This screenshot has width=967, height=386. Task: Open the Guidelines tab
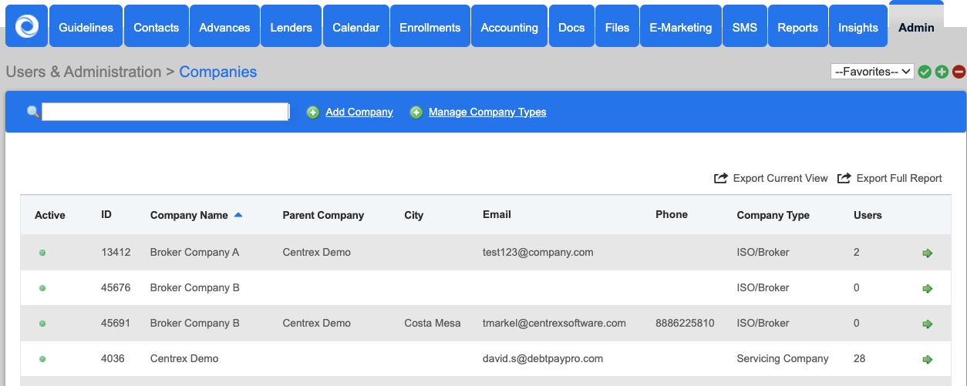86,27
